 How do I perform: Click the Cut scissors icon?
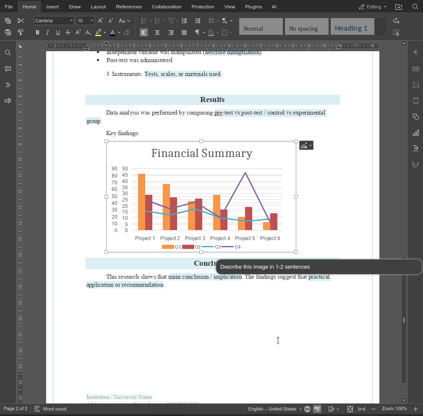pos(21,21)
